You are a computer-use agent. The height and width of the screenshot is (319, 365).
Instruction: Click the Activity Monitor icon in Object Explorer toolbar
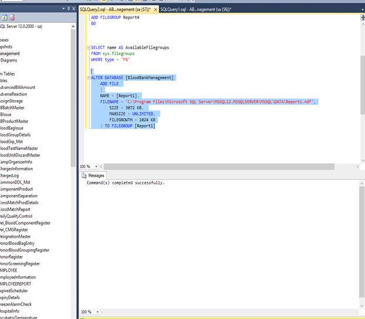pyautogui.click(x=12, y=18)
